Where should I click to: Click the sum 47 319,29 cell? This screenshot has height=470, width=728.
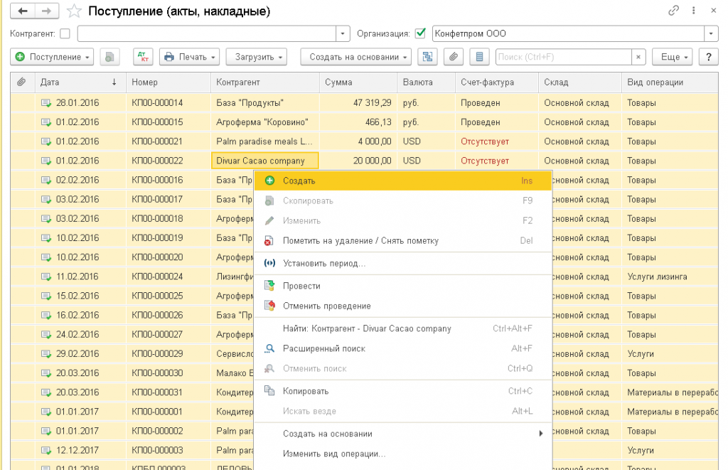coord(358,102)
